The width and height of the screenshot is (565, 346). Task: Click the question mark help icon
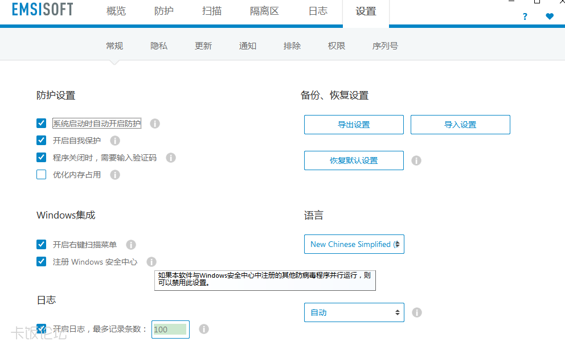[525, 17]
